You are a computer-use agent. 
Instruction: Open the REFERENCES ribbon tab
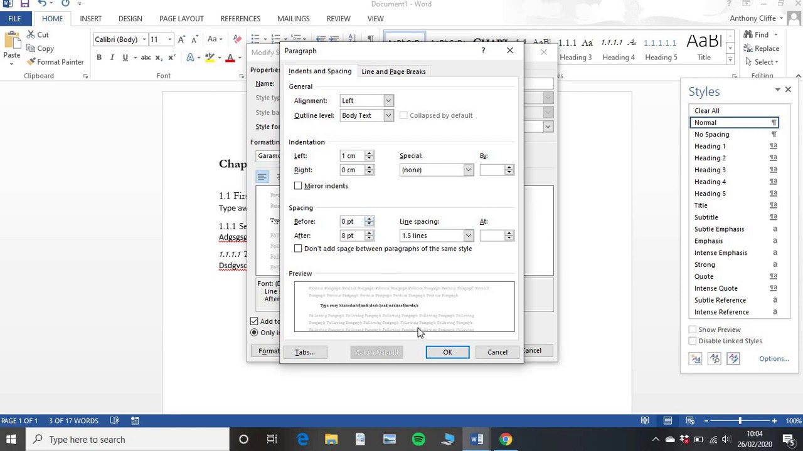click(240, 19)
